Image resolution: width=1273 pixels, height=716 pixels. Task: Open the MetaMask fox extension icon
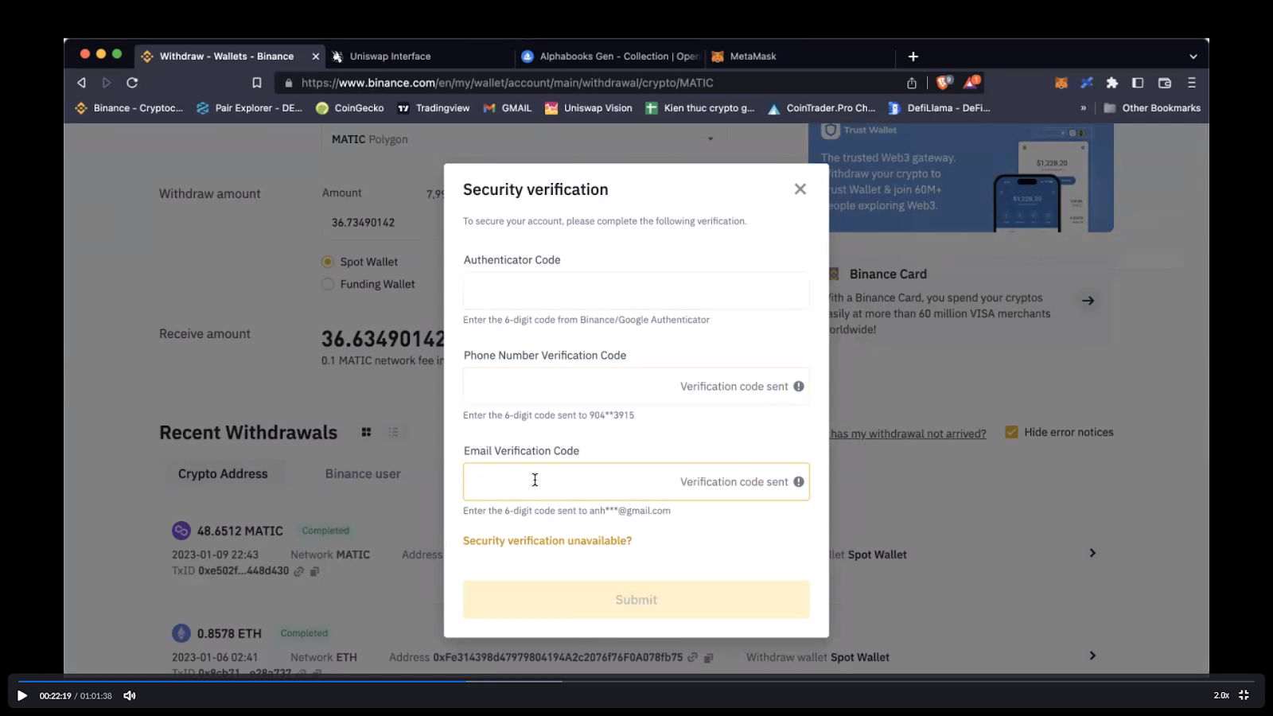click(x=1061, y=83)
